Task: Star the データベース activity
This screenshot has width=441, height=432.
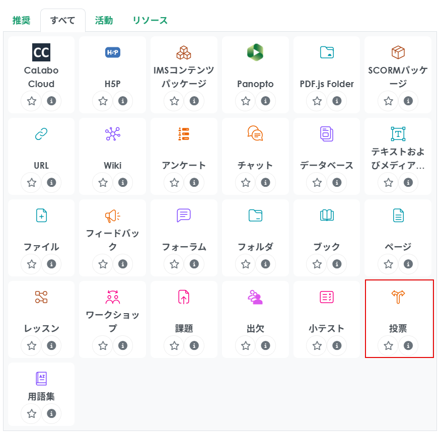Action: point(317,182)
